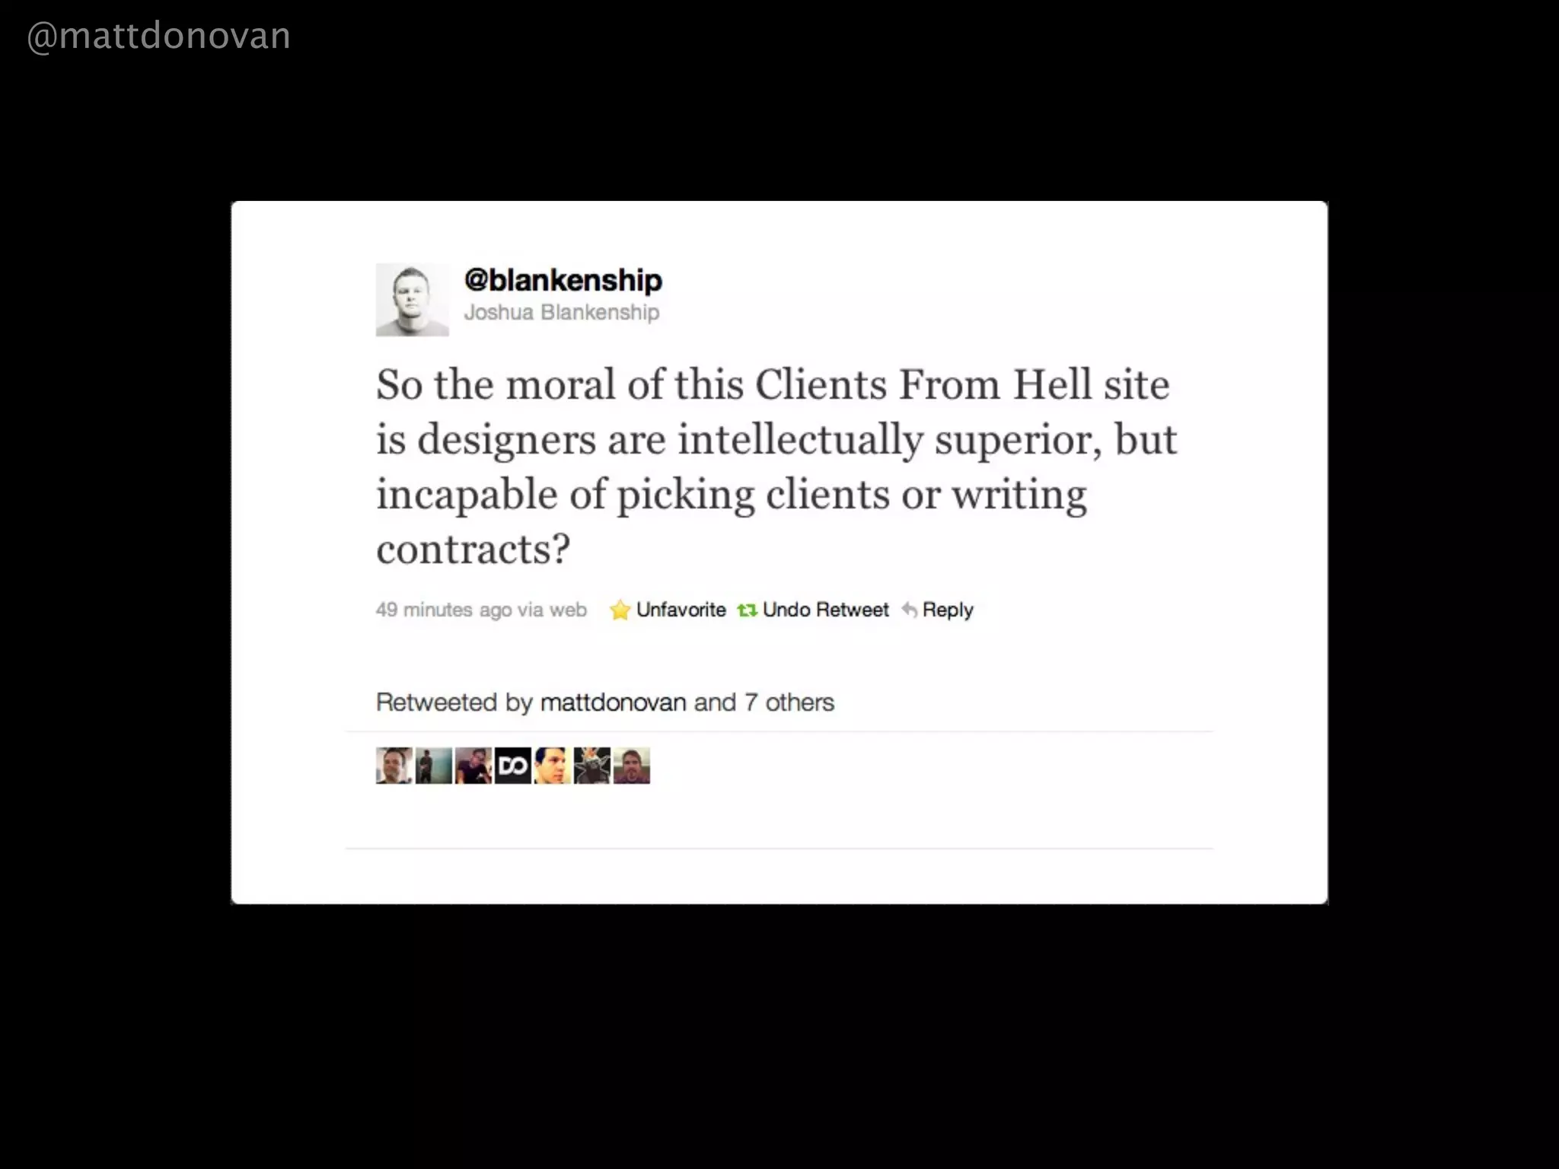Open the dark creature drawing retweeter avatar
This screenshot has height=1169, width=1559.
point(592,766)
